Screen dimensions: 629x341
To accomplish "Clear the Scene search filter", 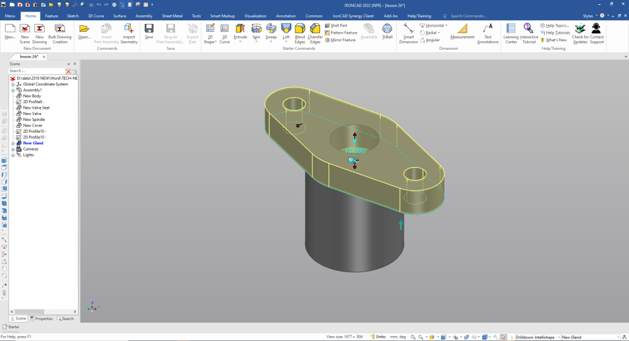I will [69, 71].
